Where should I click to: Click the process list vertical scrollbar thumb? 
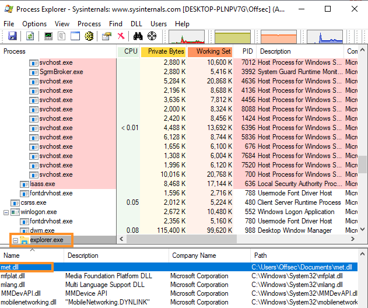[362, 164]
